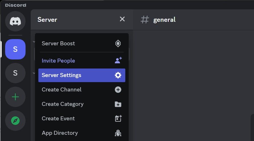
Task: Click the general channel title
Action: click(x=164, y=20)
